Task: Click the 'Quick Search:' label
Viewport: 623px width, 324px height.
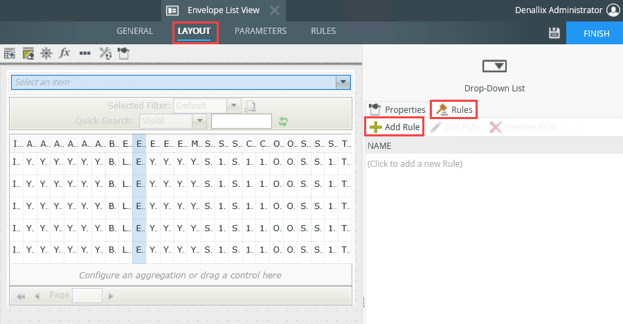Action: pos(105,121)
